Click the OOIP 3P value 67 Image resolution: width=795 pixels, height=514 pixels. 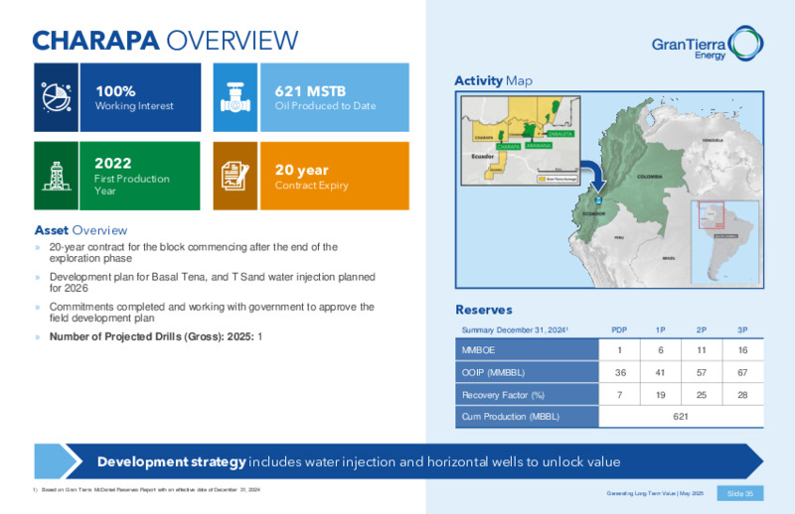click(x=742, y=373)
